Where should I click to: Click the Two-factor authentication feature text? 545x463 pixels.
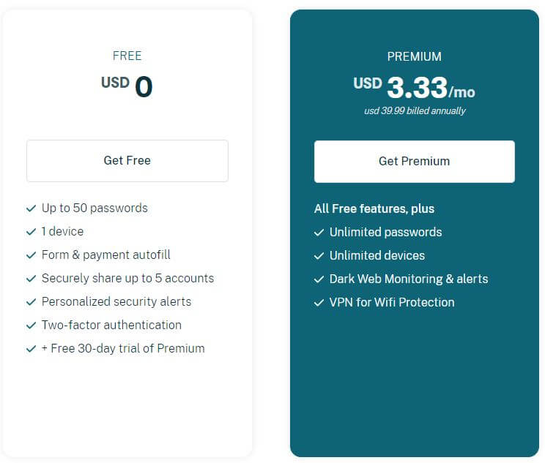(111, 325)
